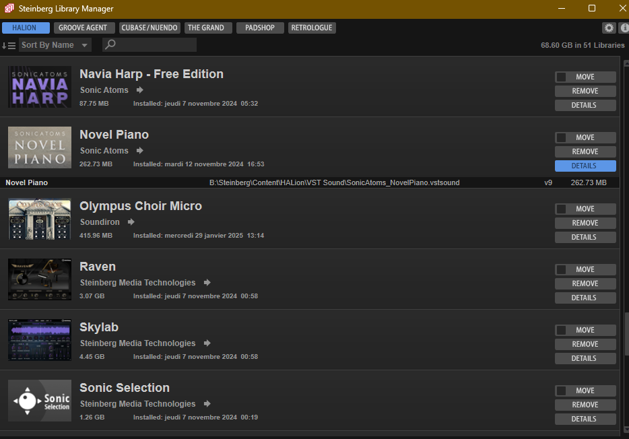Tick the Move checkbox for Skylab

click(x=561, y=329)
